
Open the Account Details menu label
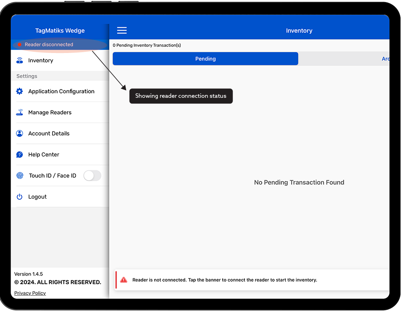pos(49,134)
